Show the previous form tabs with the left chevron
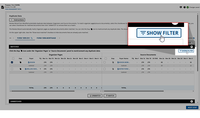 coord(13,38)
